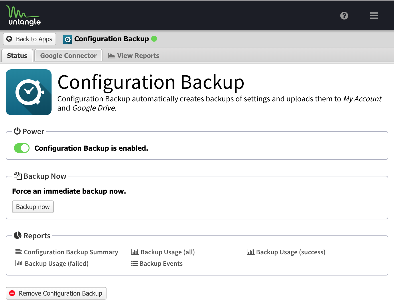Click 'Force an immediate backup now.' text
This screenshot has height=303, width=394.
tap(69, 191)
